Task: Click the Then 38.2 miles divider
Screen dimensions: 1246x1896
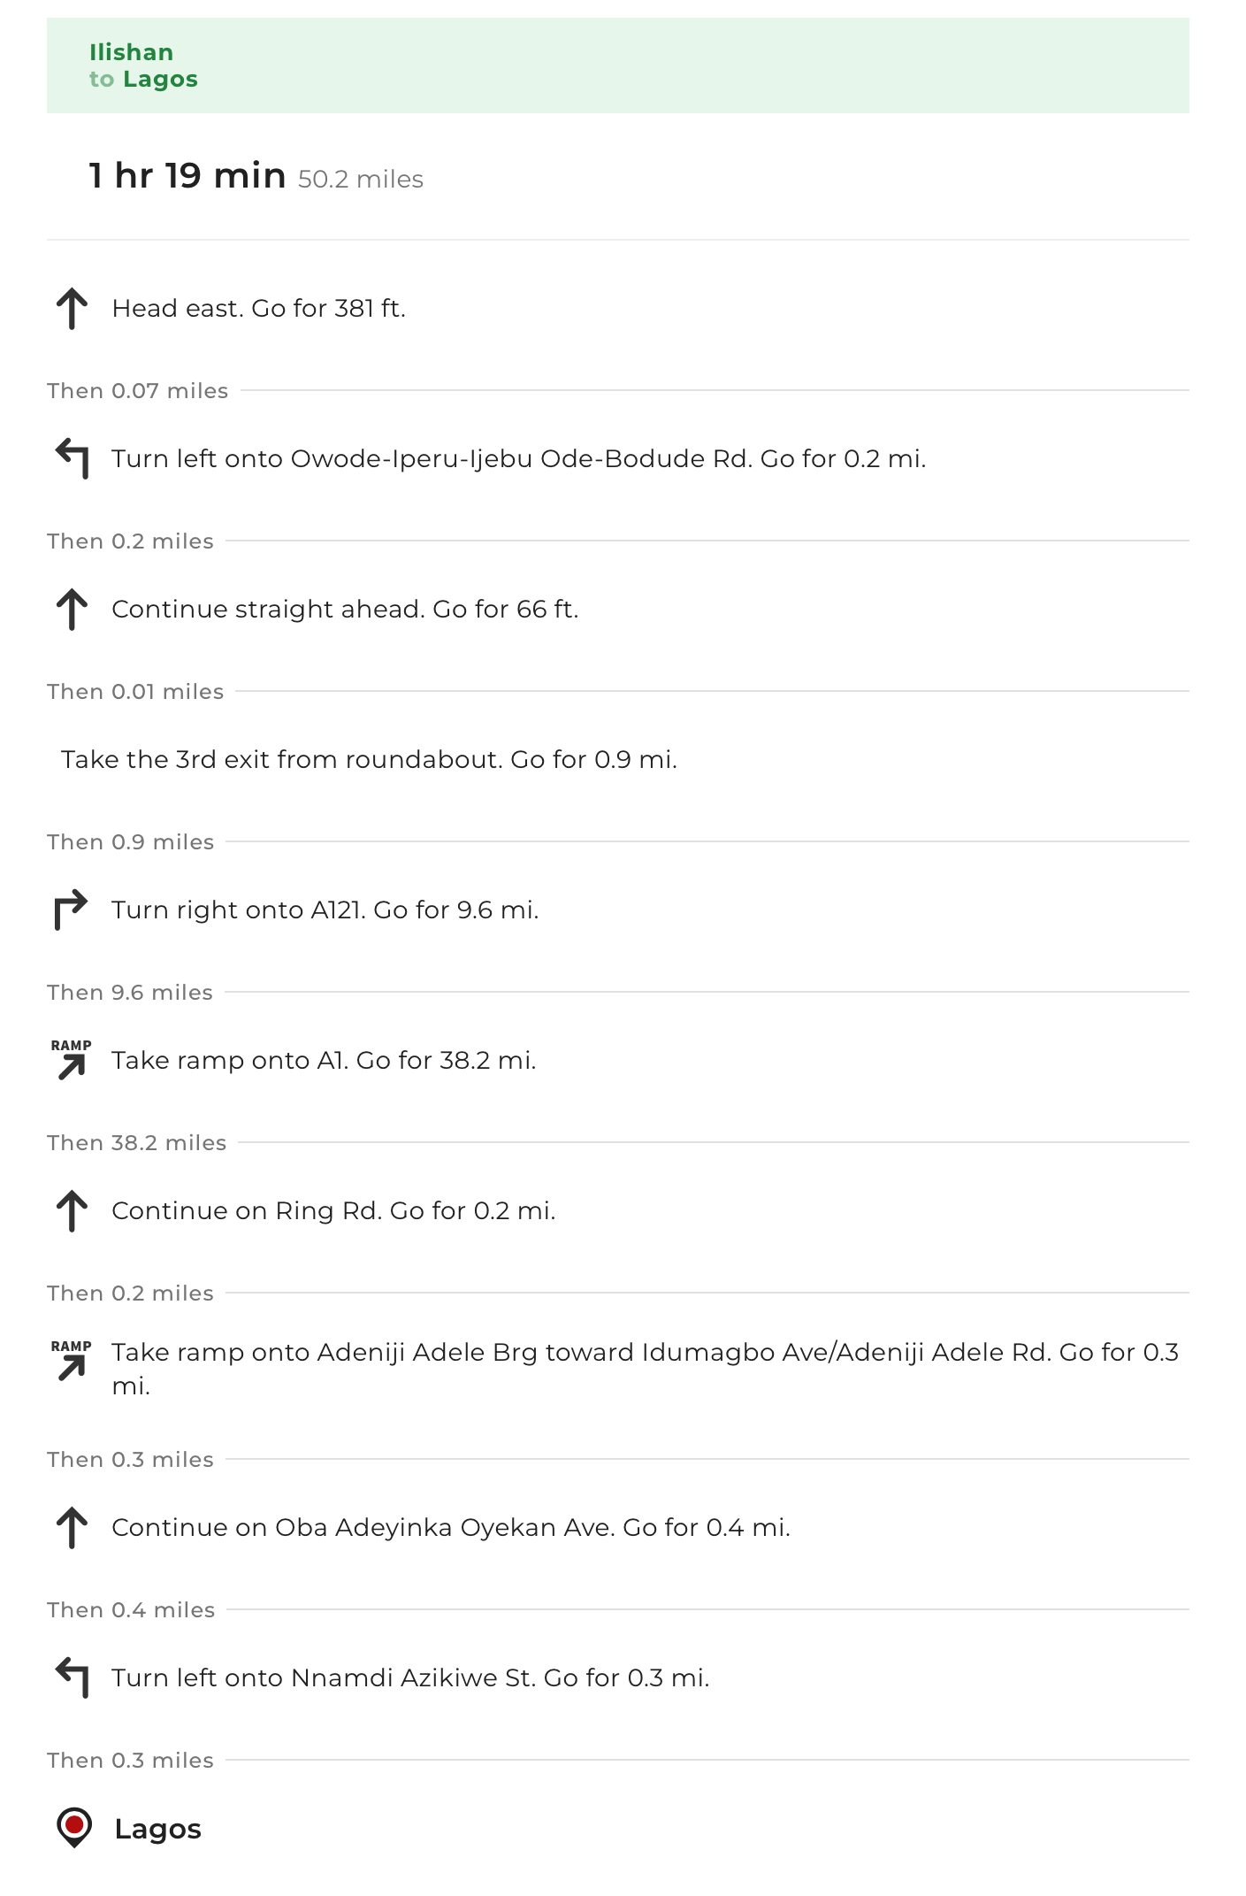Action: [x=617, y=1143]
